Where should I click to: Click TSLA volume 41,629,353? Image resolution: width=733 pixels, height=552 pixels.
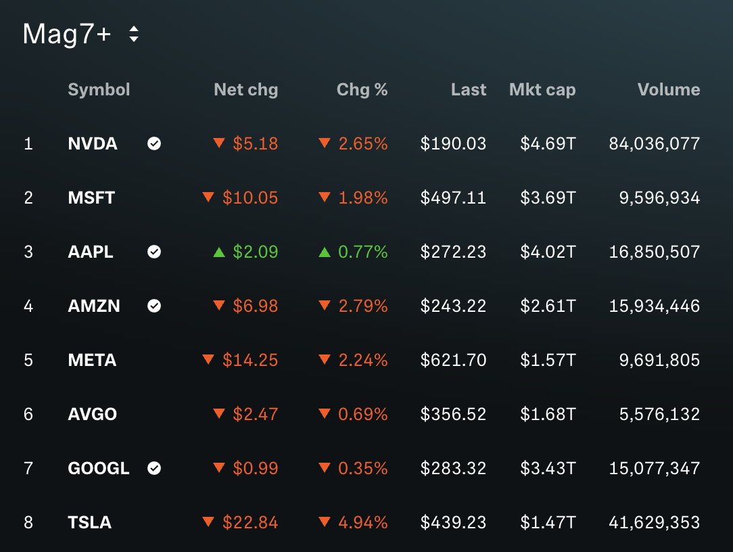[655, 522]
